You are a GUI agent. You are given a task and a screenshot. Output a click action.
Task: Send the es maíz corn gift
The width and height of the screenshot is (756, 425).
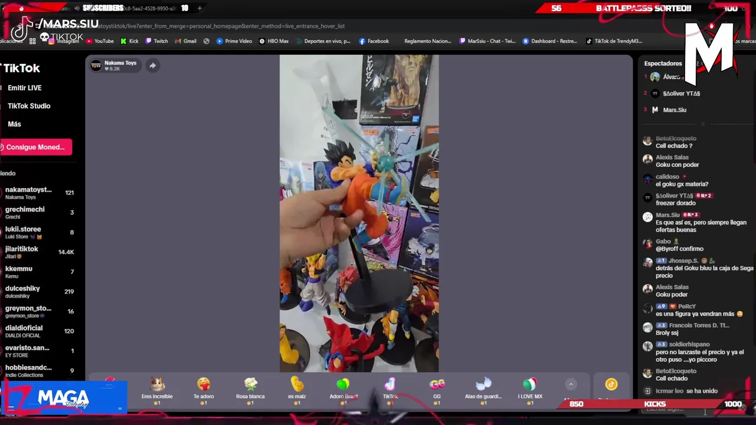click(x=296, y=391)
